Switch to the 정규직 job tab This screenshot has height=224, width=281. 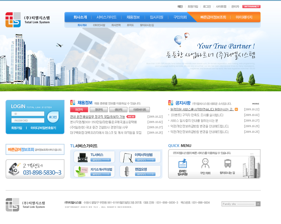pyautogui.click(x=99, y=109)
